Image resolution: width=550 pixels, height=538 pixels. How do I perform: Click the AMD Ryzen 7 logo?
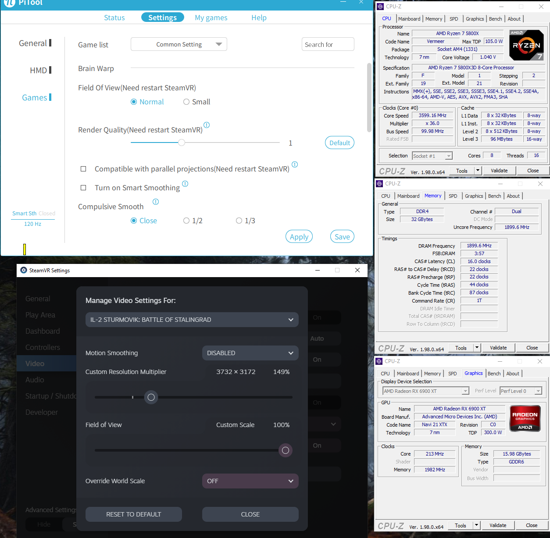click(x=526, y=45)
